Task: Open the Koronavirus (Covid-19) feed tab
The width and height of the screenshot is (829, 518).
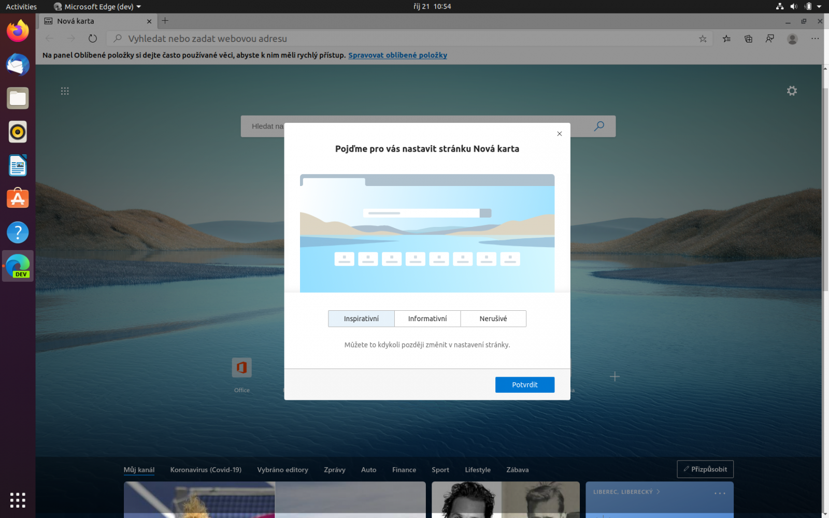Action: (205, 470)
